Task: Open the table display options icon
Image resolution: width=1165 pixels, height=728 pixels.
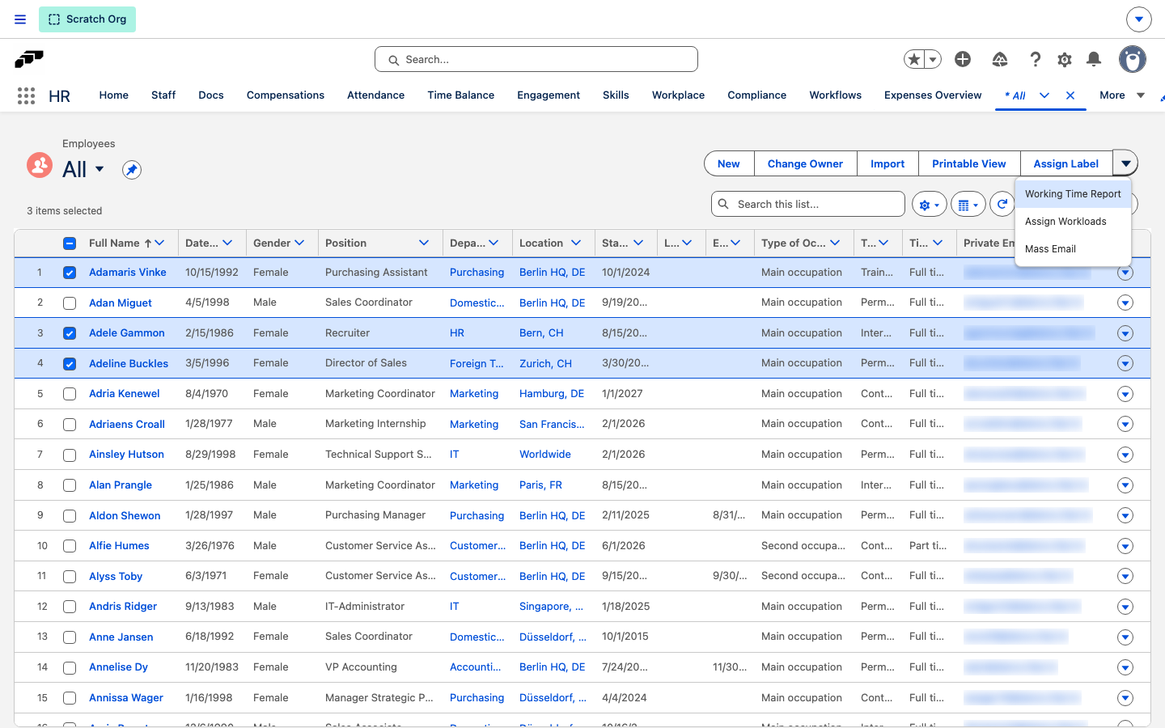Action: pos(968,205)
